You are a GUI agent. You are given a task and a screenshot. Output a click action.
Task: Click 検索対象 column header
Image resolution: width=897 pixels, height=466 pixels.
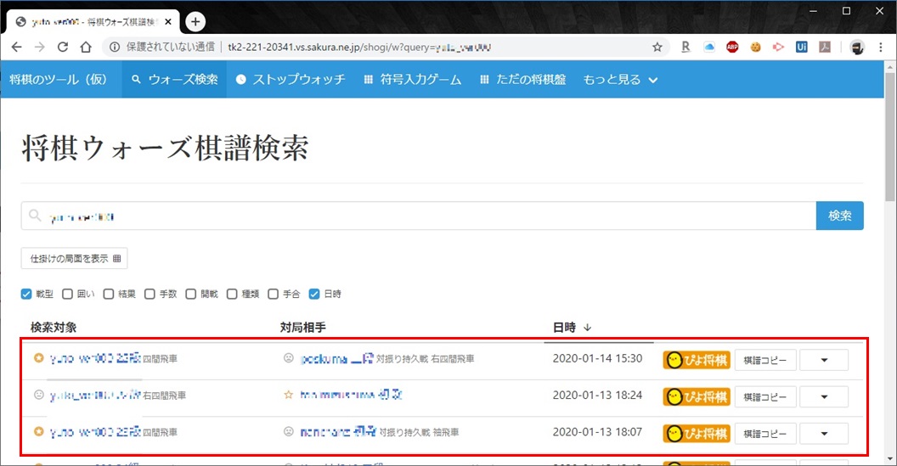[54, 328]
